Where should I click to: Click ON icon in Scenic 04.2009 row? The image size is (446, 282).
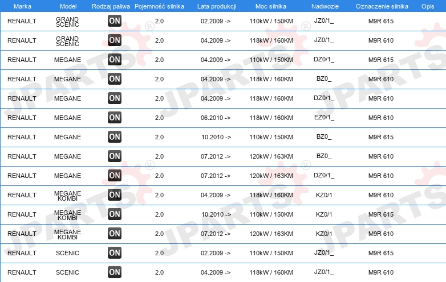pos(115,272)
